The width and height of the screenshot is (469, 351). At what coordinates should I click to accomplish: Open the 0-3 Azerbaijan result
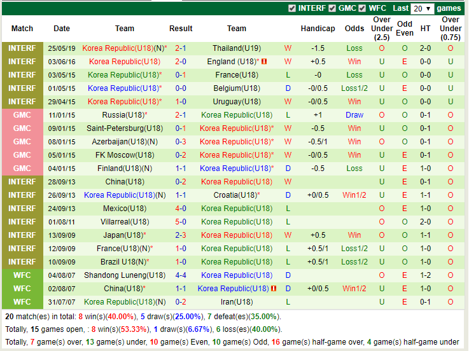181,142
